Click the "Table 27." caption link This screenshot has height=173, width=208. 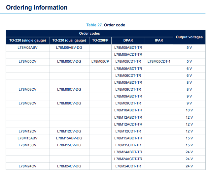point(94,25)
